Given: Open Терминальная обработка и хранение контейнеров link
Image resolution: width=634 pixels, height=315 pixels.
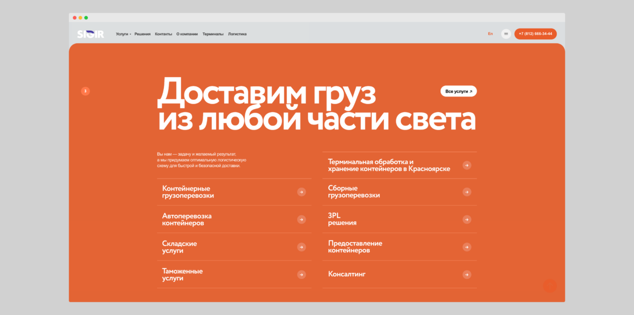Looking at the screenshot, I should coord(389,165).
